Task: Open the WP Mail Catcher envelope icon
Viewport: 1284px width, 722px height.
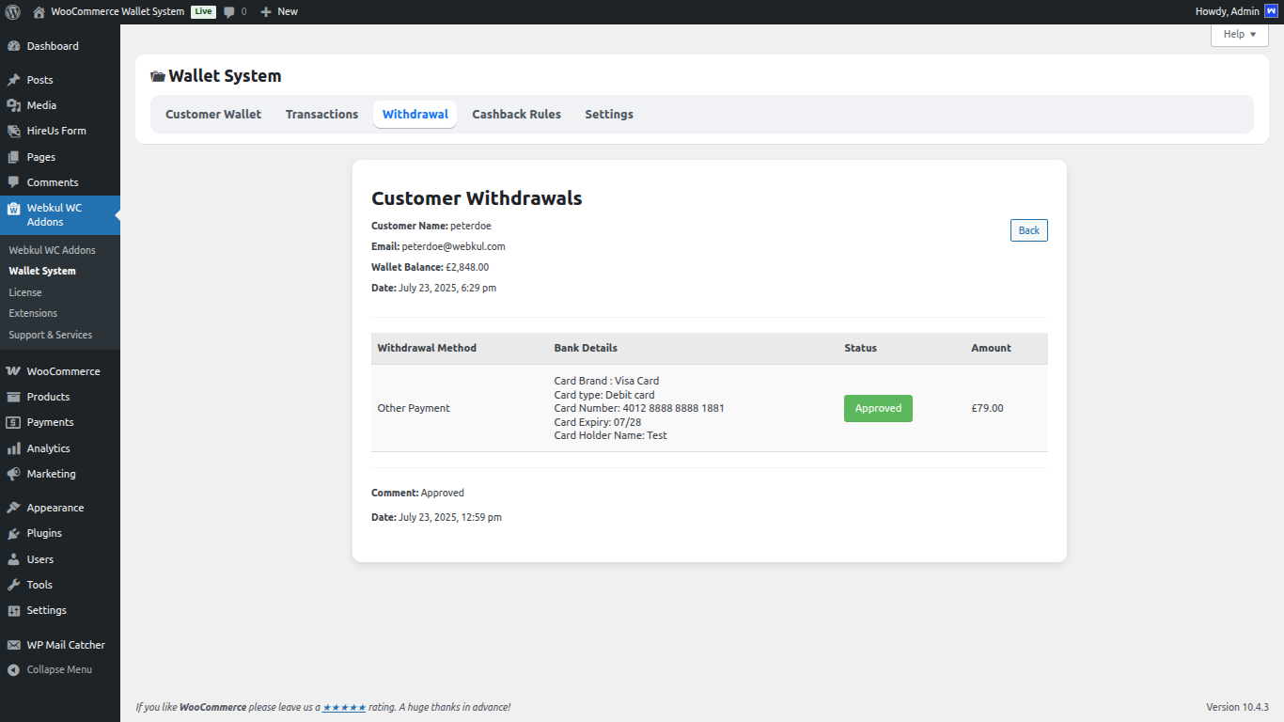Action: click(13, 644)
